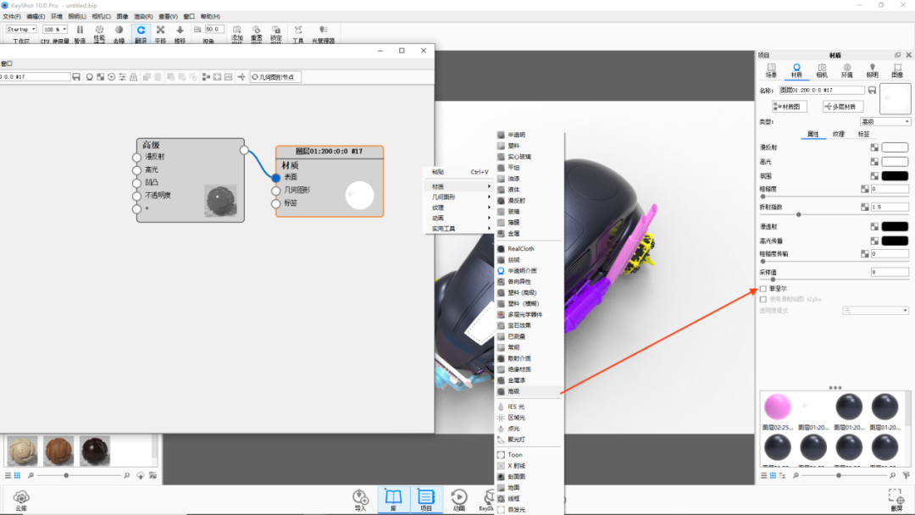The width and height of the screenshot is (915, 515).
Task: Open the 类型 高级 material type dropdown
Action: pyautogui.click(x=885, y=122)
